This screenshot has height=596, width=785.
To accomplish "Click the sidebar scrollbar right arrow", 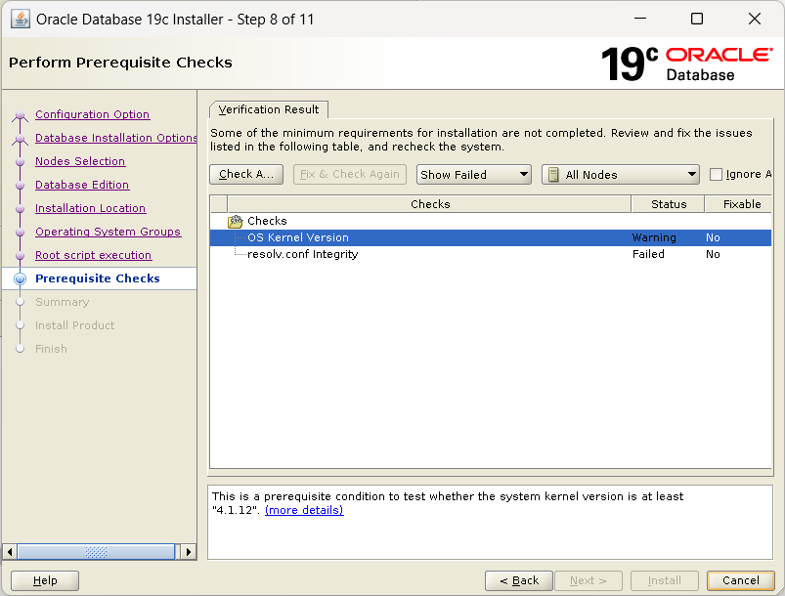I will (189, 552).
